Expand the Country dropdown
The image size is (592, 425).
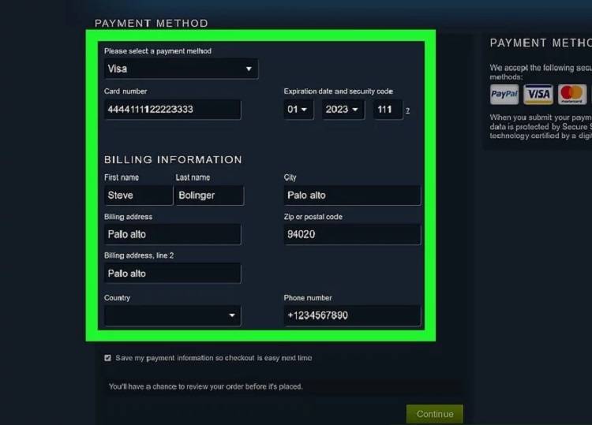pyautogui.click(x=172, y=315)
